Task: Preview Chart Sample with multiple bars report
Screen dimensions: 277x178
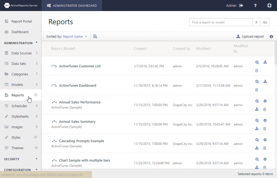Action: [257, 159]
